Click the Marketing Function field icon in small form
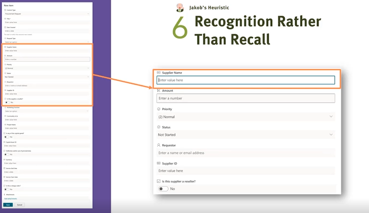The width and height of the screenshot is (369, 213). 5,108
